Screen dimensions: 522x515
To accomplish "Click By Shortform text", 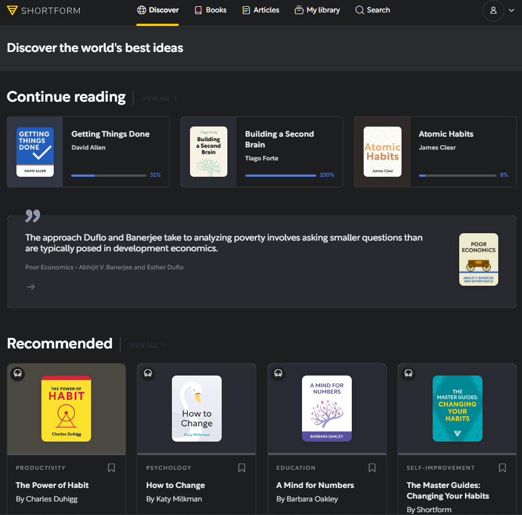I will tap(429, 510).
